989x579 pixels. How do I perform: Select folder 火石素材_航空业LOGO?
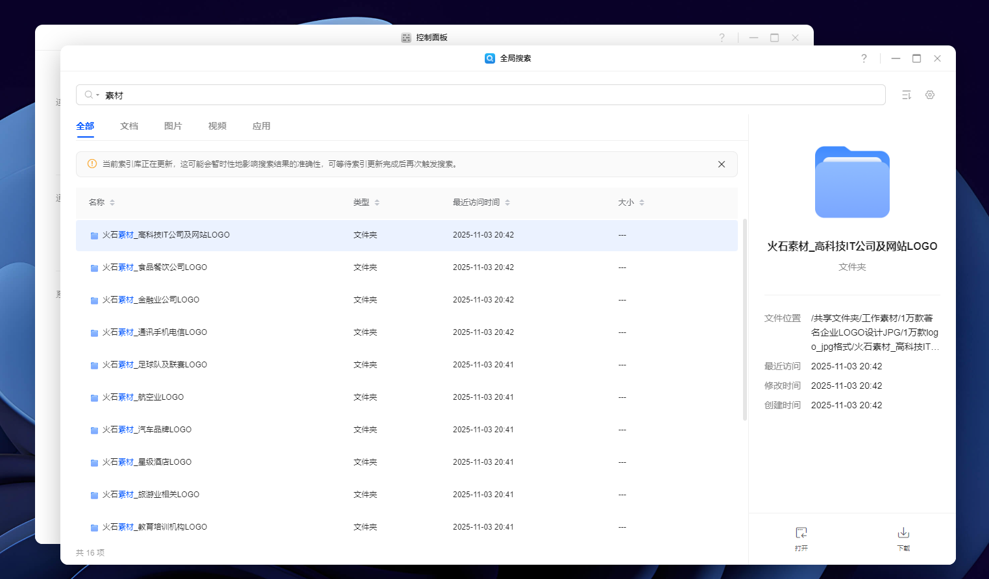coord(407,397)
